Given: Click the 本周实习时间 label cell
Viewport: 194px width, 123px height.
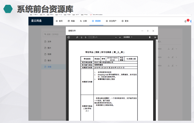Looking at the screenshot, I should (87, 68).
